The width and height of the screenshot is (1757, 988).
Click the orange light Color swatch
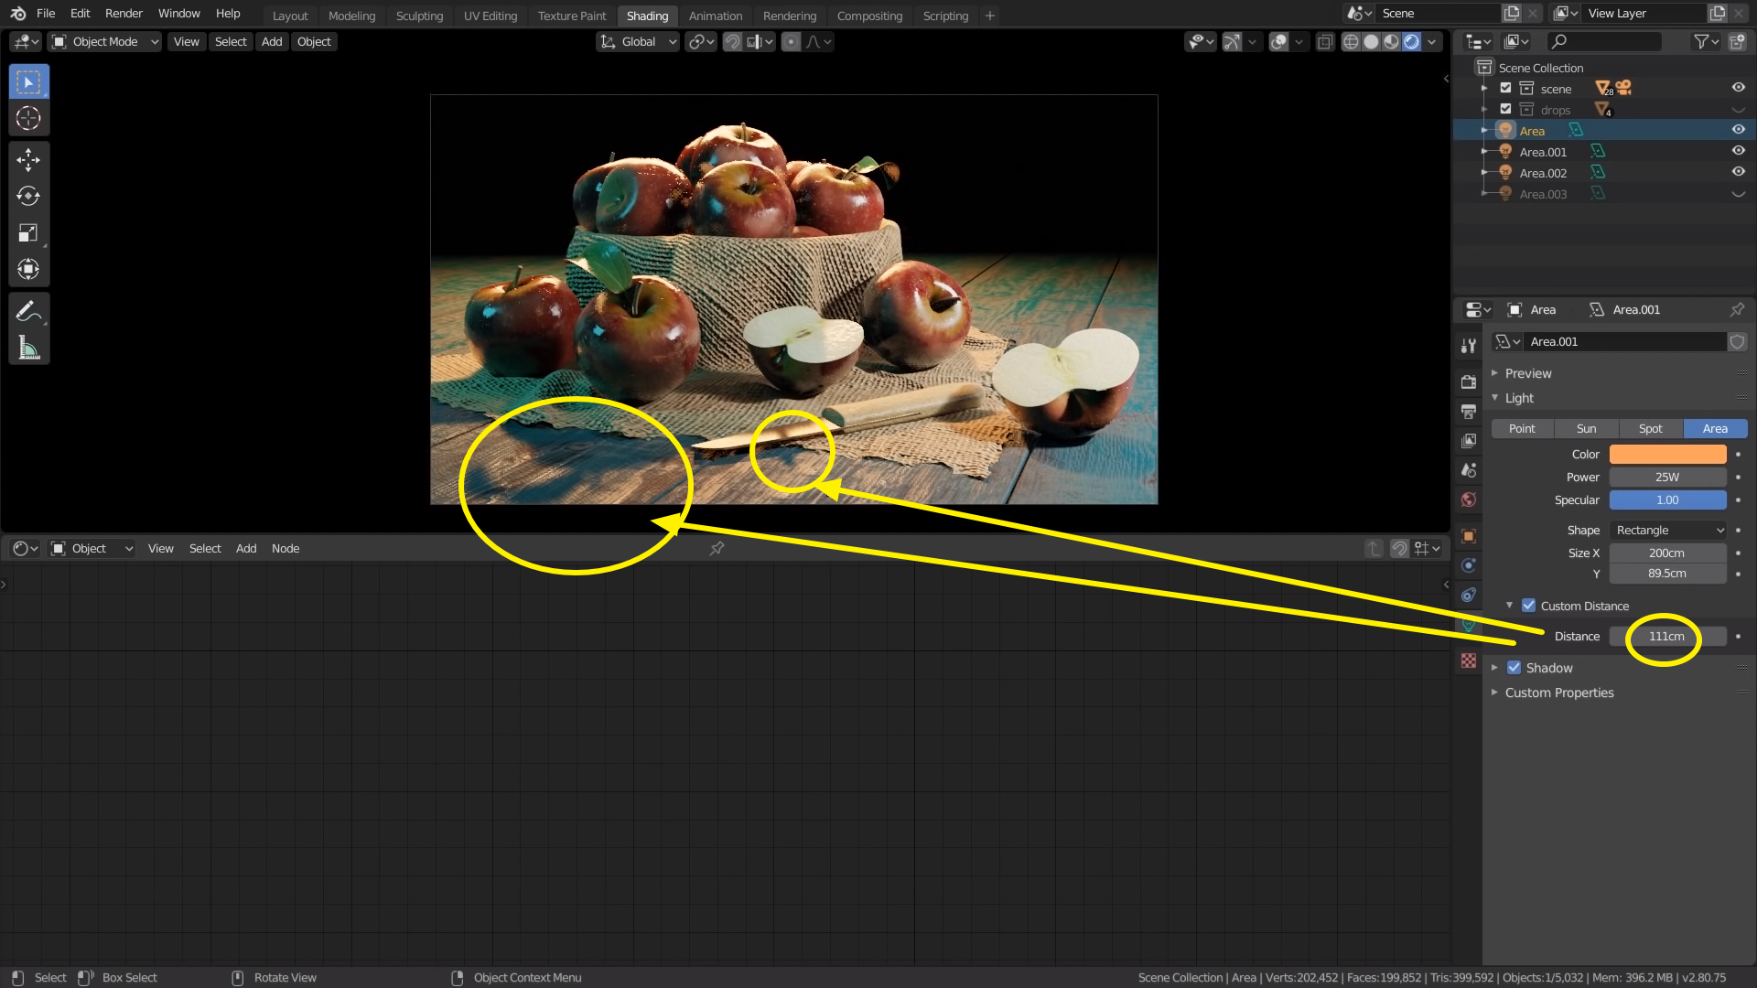coord(1667,455)
